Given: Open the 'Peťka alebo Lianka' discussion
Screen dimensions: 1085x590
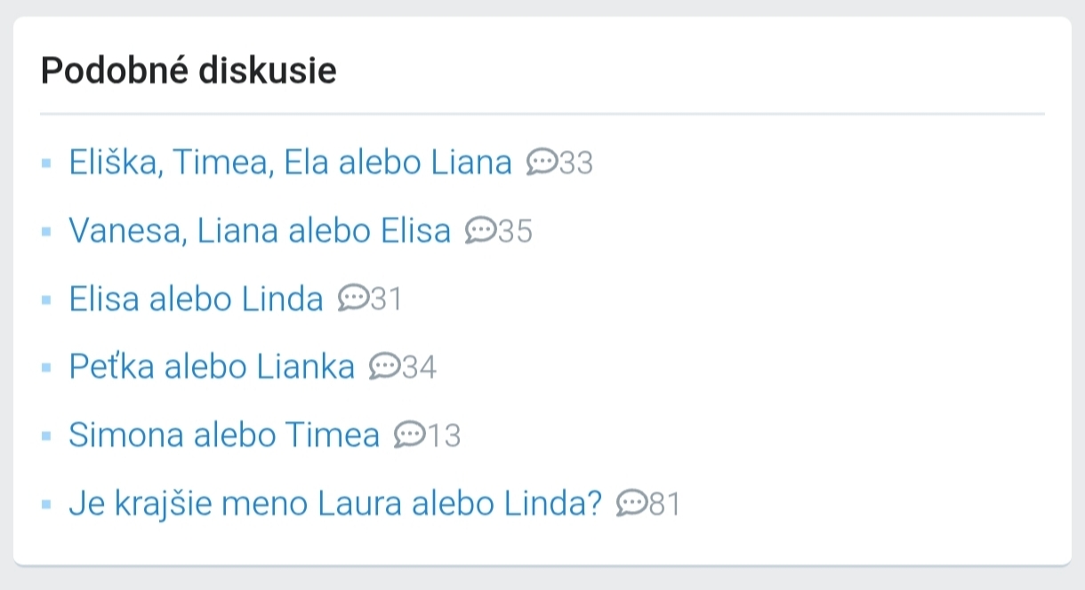Looking at the screenshot, I should click(212, 367).
